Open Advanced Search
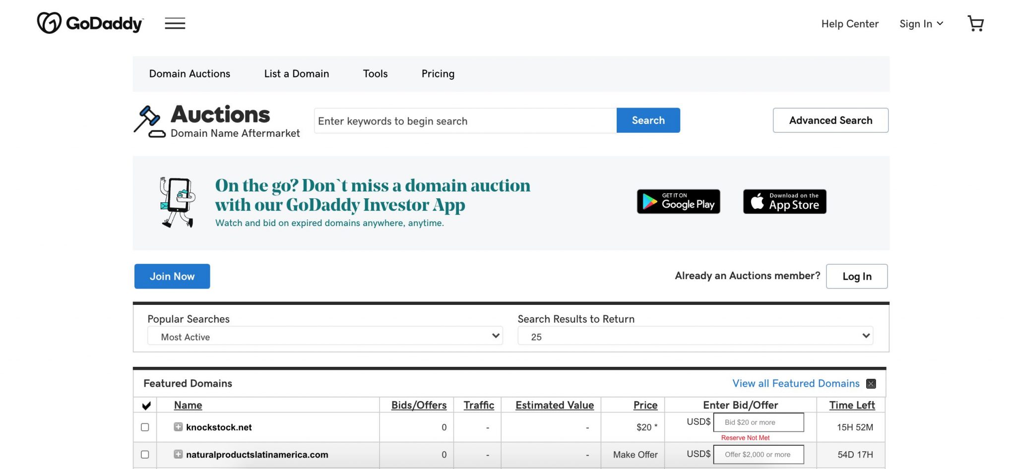The height and width of the screenshot is (469, 1016). (830, 120)
